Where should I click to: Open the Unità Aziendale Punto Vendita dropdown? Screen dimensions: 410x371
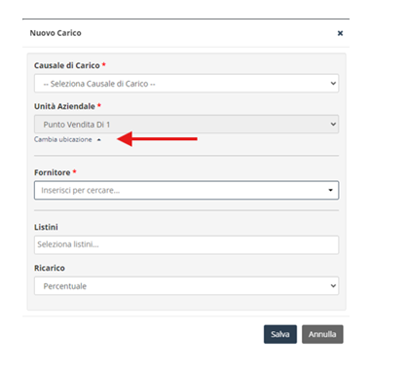pos(186,124)
